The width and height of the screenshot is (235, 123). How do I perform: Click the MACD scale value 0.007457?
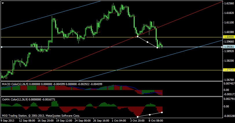click(229, 84)
